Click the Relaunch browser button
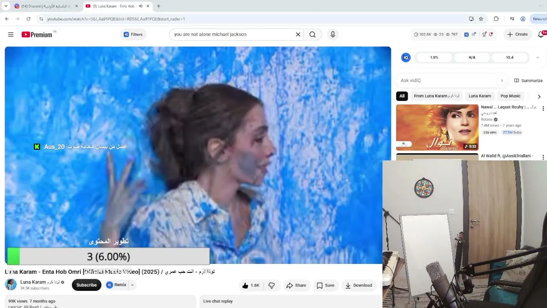The width and height of the screenshot is (547, 308). pos(538,19)
